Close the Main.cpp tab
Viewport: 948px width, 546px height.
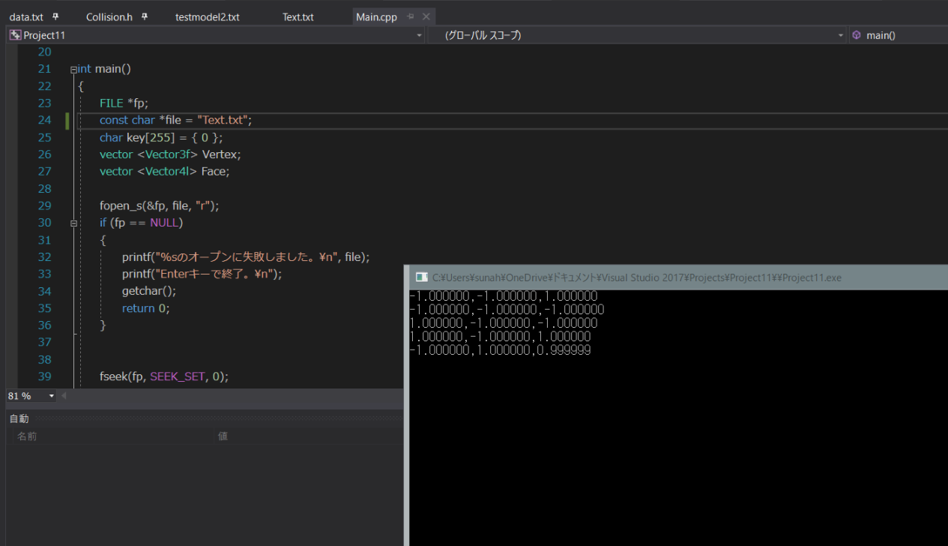tap(426, 16)
